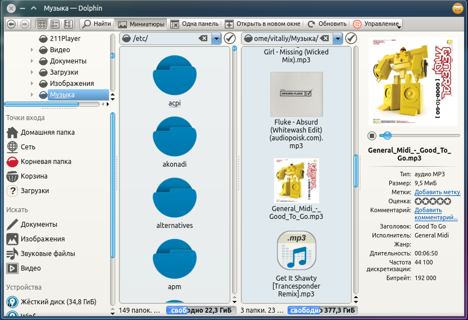Image resolution: width=468 pixels, height=320 pixels.
Task: Open Корзина trash place
Action: 27,176
